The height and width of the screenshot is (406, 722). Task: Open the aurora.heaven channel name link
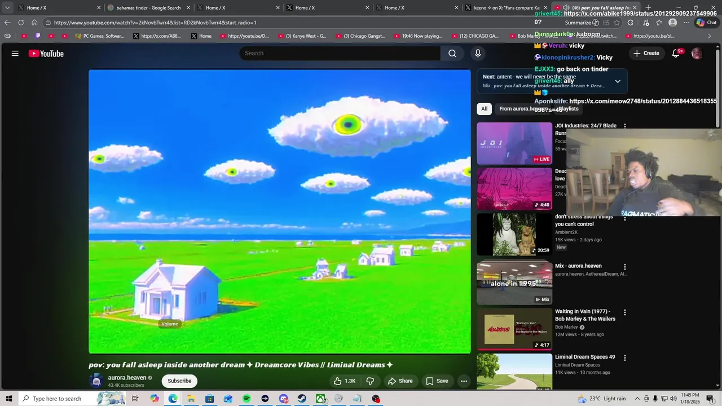[x=127, y=378]
